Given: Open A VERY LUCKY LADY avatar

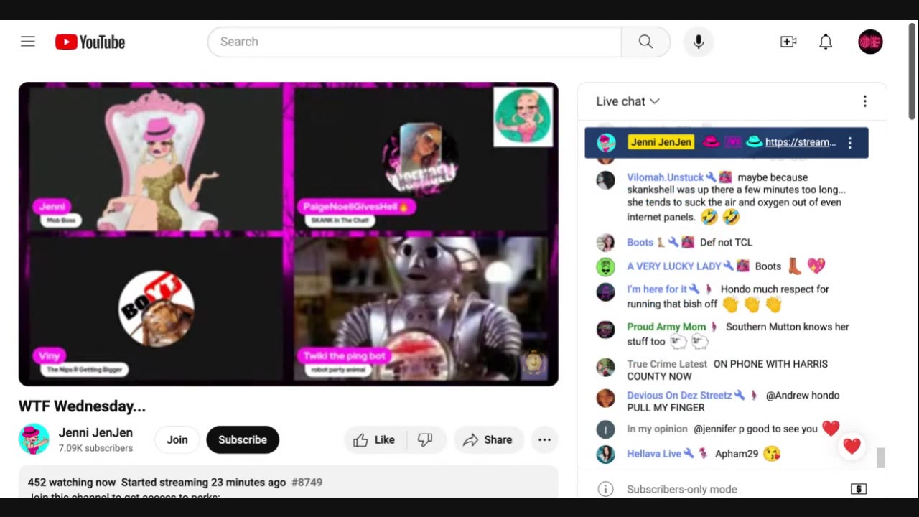Looking at the screenshot, I should coord(606,266).
